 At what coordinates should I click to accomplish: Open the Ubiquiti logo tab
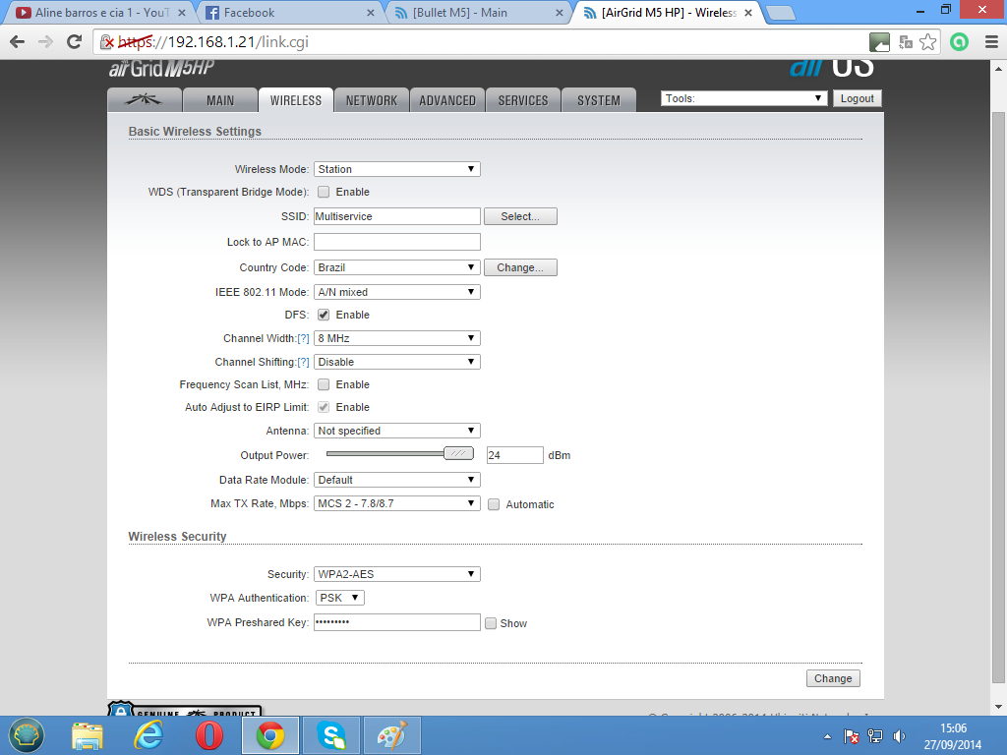point(145,100)
